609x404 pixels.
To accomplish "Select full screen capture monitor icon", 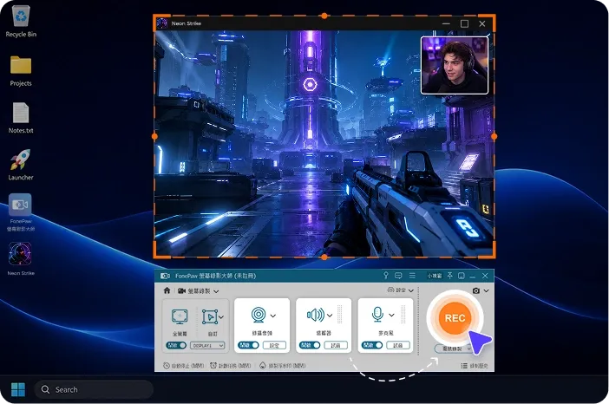I will tap(180, 316).
